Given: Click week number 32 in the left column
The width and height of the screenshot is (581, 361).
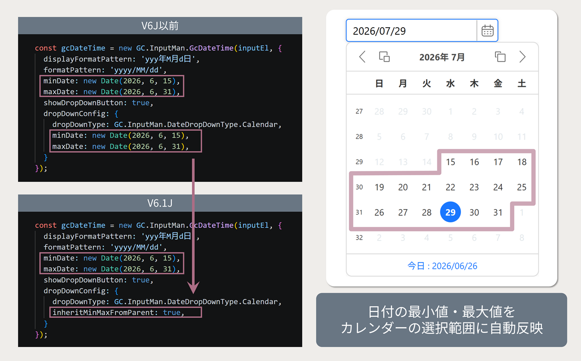Looking at the screenshot, I should pos(359,238).
